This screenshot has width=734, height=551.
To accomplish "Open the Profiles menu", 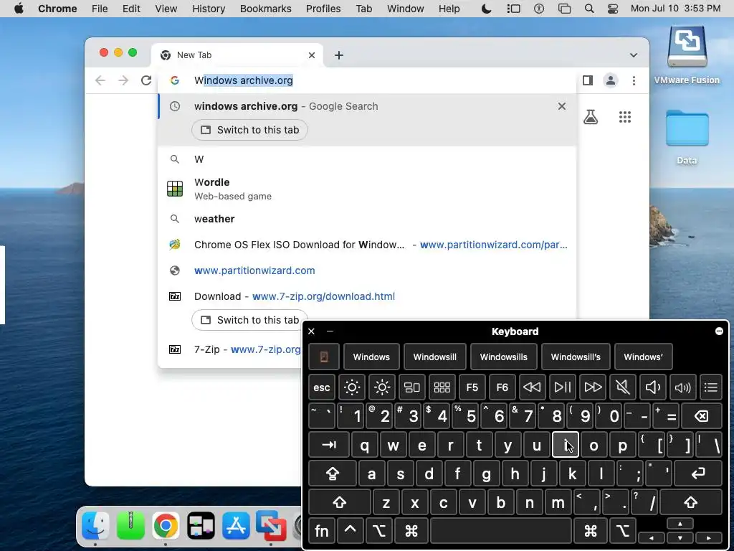I will pyautogui.click(x=323, y=9).
